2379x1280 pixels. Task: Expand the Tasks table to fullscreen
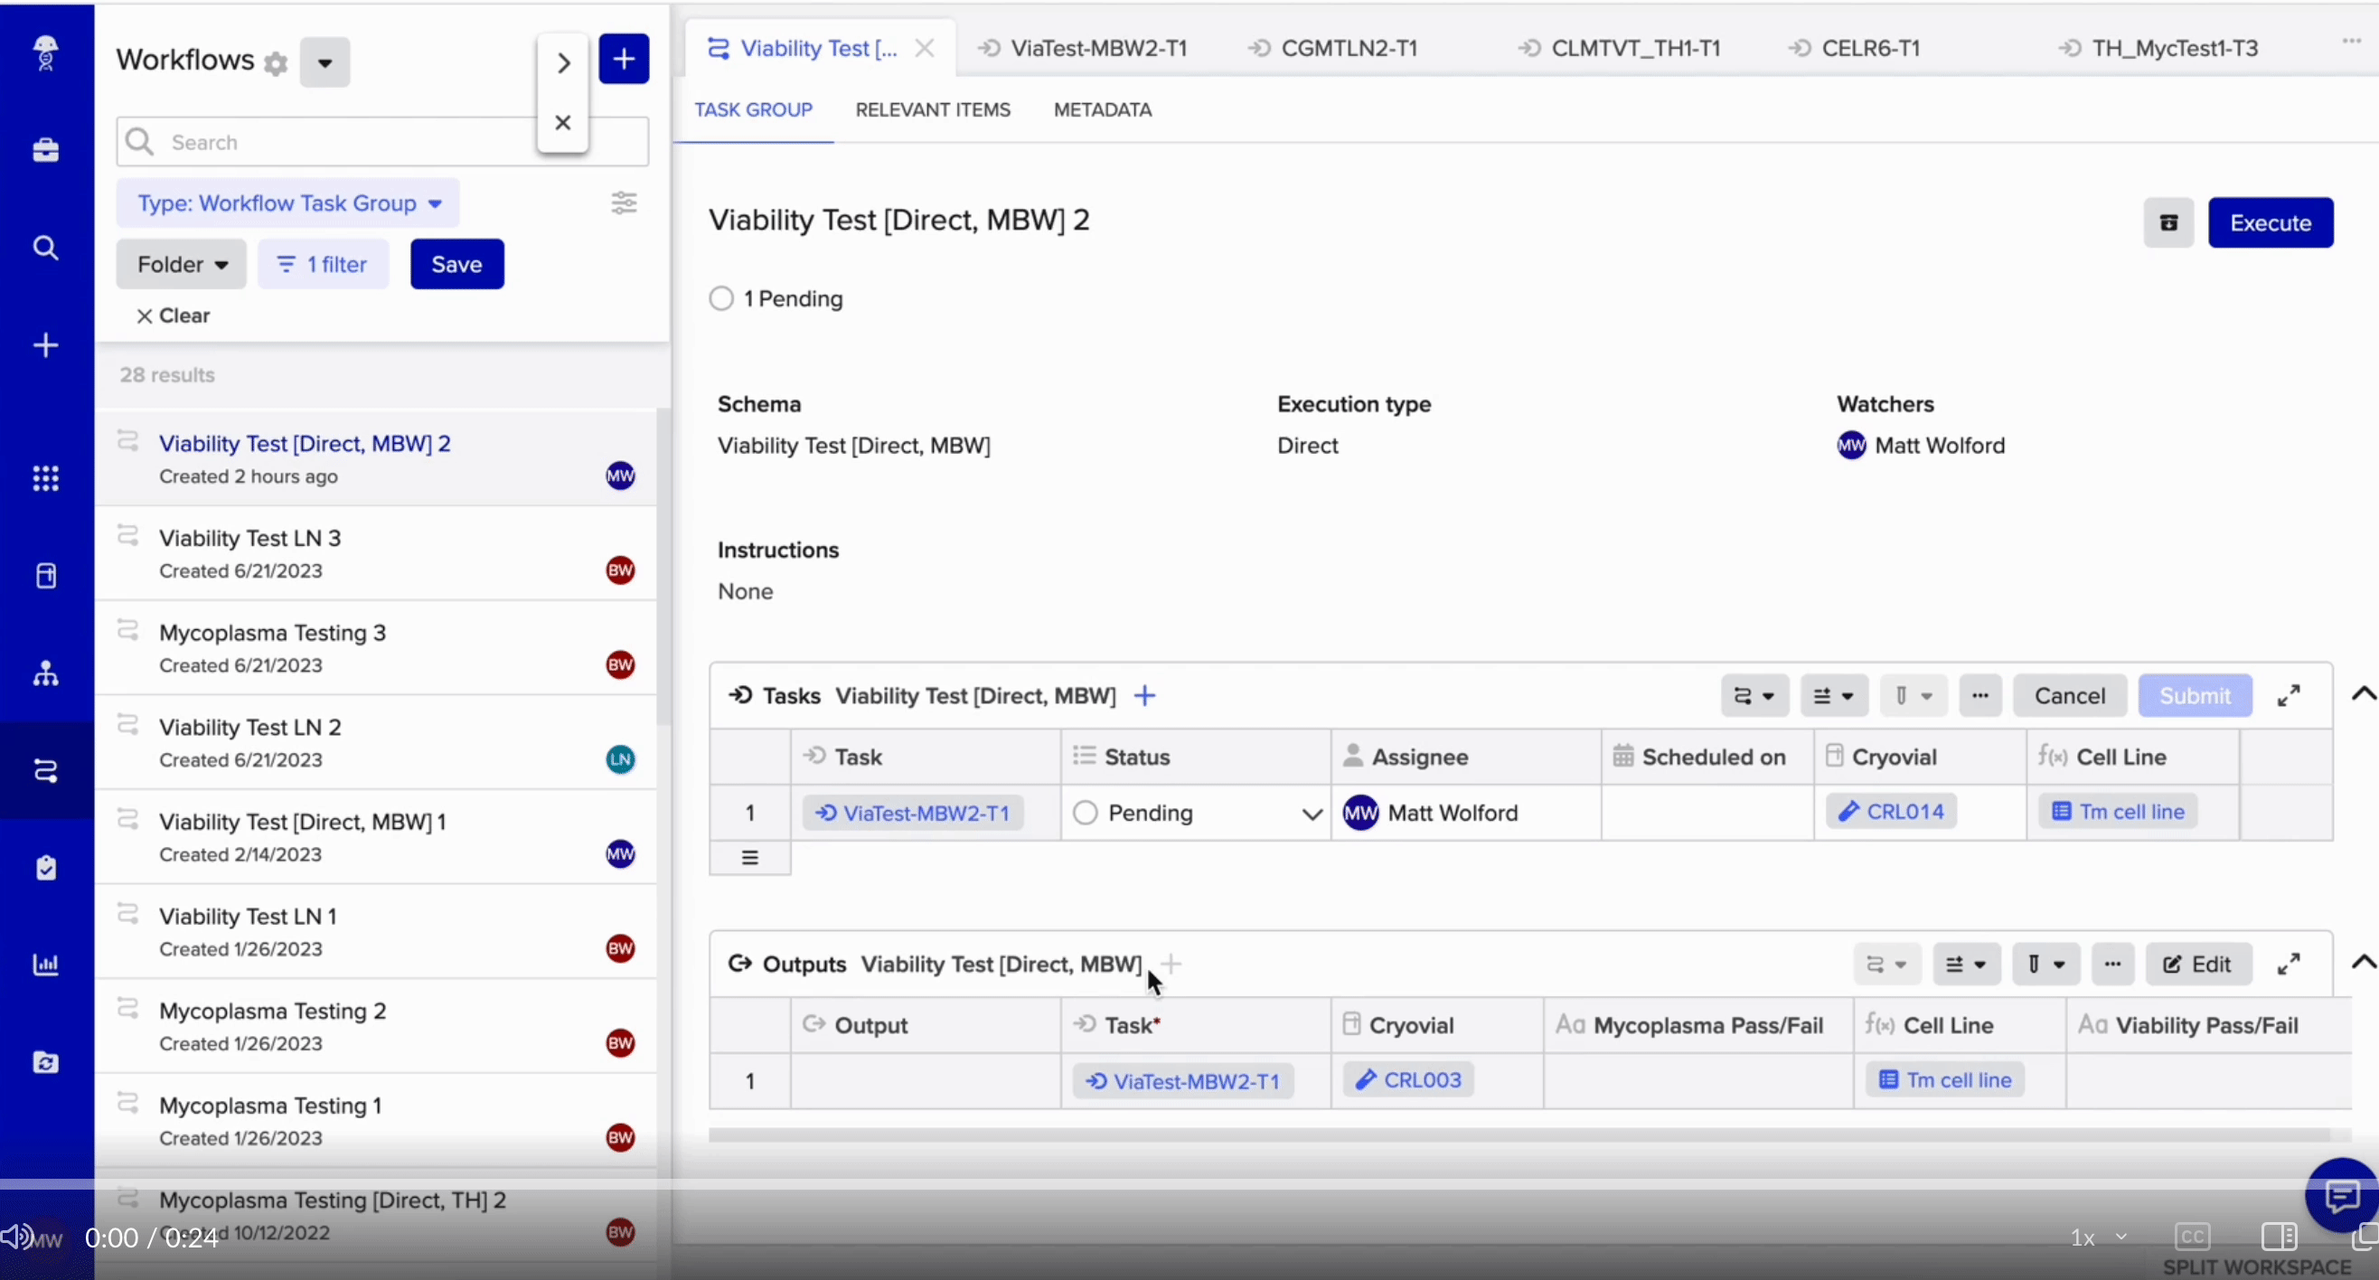point(2289,695)
